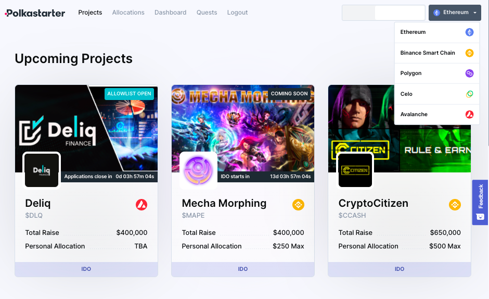489x299 pixels.
Task: Click the BSC chain icon on Mecha Morphing card
Action: 298,205
